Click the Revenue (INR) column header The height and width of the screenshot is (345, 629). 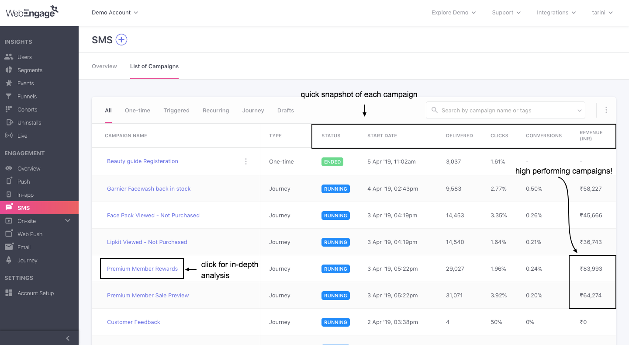[x=591, y=136]
